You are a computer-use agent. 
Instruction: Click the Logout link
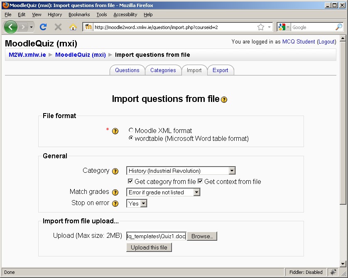326,41
